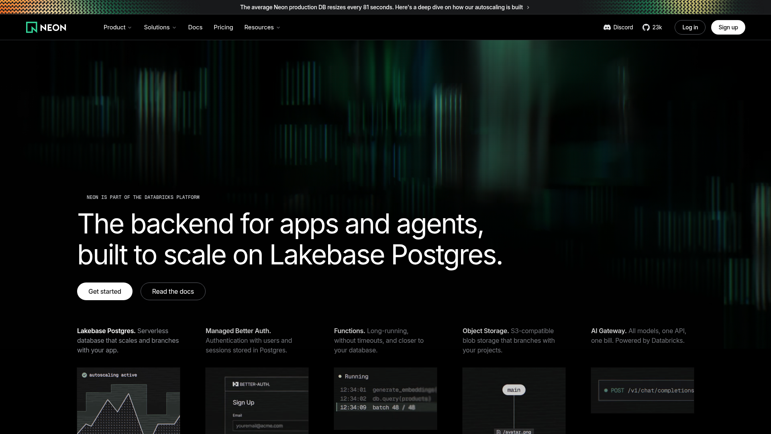Click the Lakebase Postgres heading text
This screenshot has width=771, height=434.
tap(106, 331)
